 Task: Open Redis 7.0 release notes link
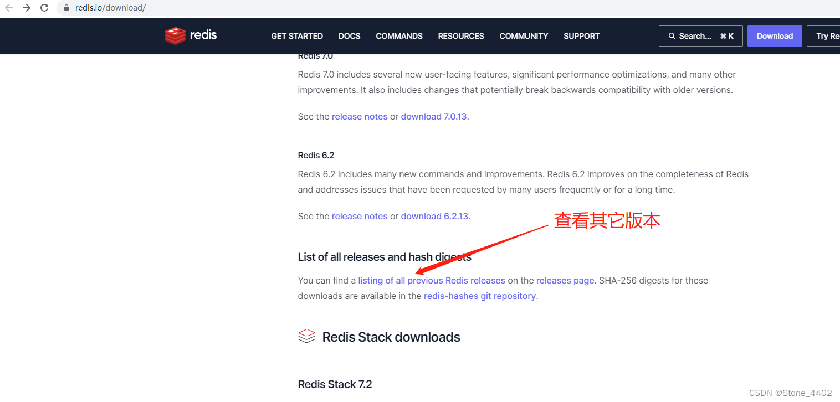coord(360,116)
